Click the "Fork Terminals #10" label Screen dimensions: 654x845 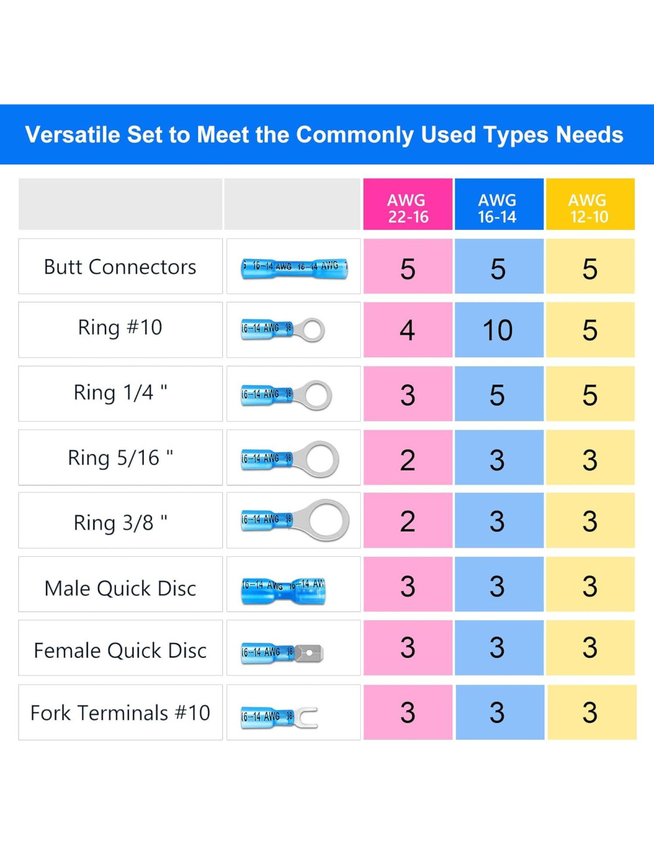tap(120, 712)
